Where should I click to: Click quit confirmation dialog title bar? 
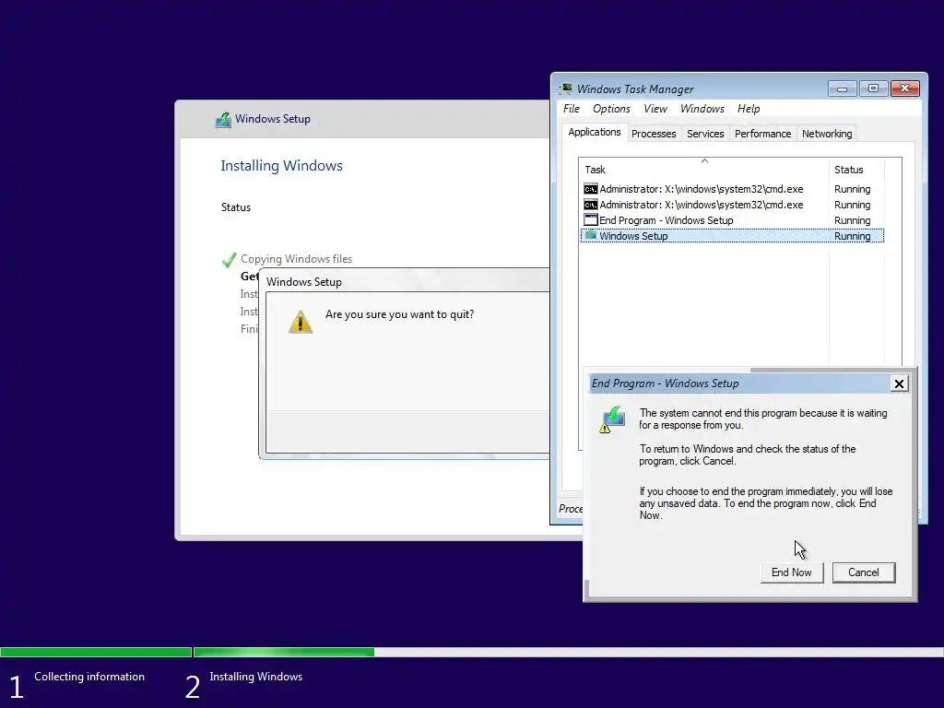tap(405, 282)
